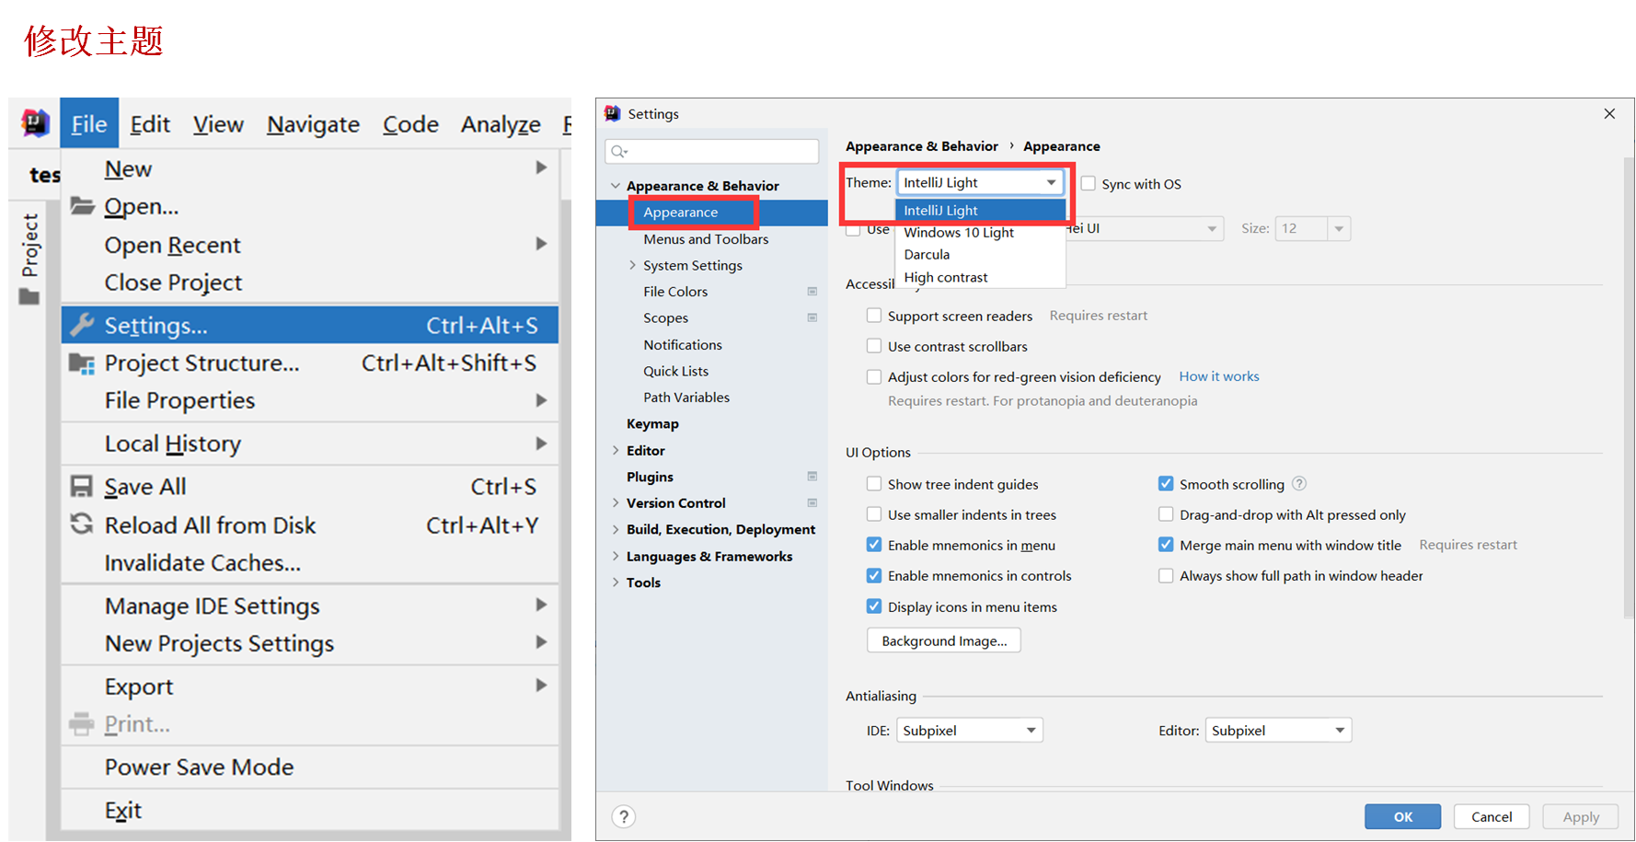The height and width of the screenshot is (842, 1636).
Task: Select Keymap in settings tree
Action: point(652,424)
